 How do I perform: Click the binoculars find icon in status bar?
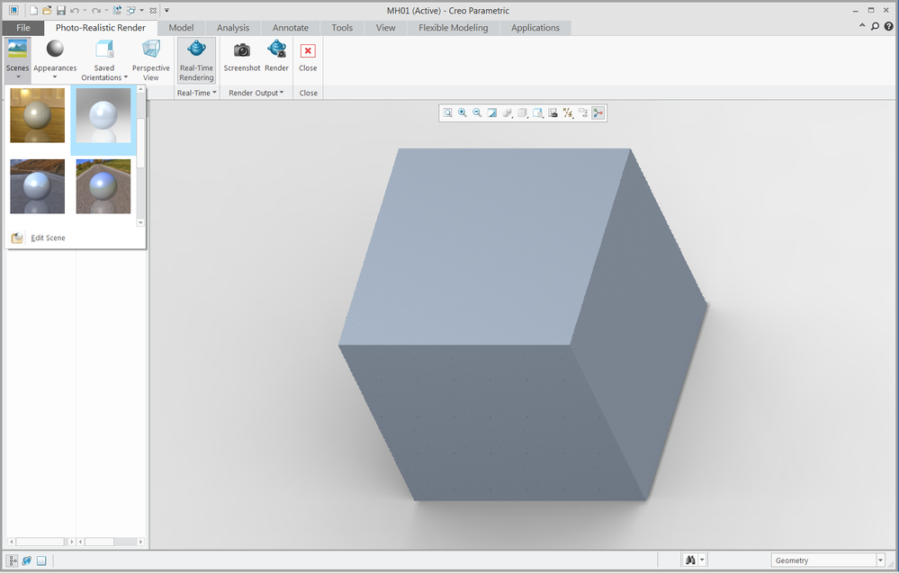pos(691,561)
